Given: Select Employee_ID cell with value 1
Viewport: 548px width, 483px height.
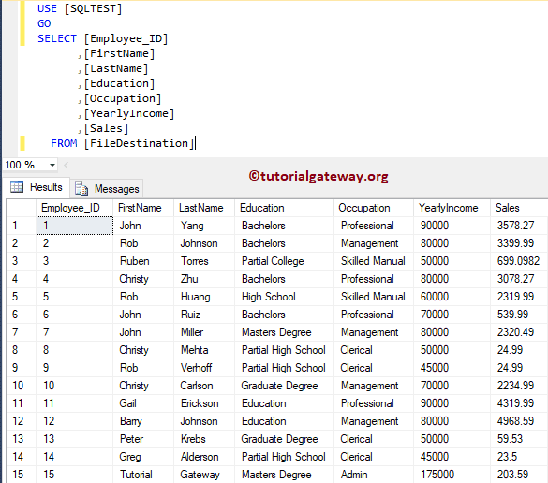Looking at the screenshot, I should [x=75, y=226].
